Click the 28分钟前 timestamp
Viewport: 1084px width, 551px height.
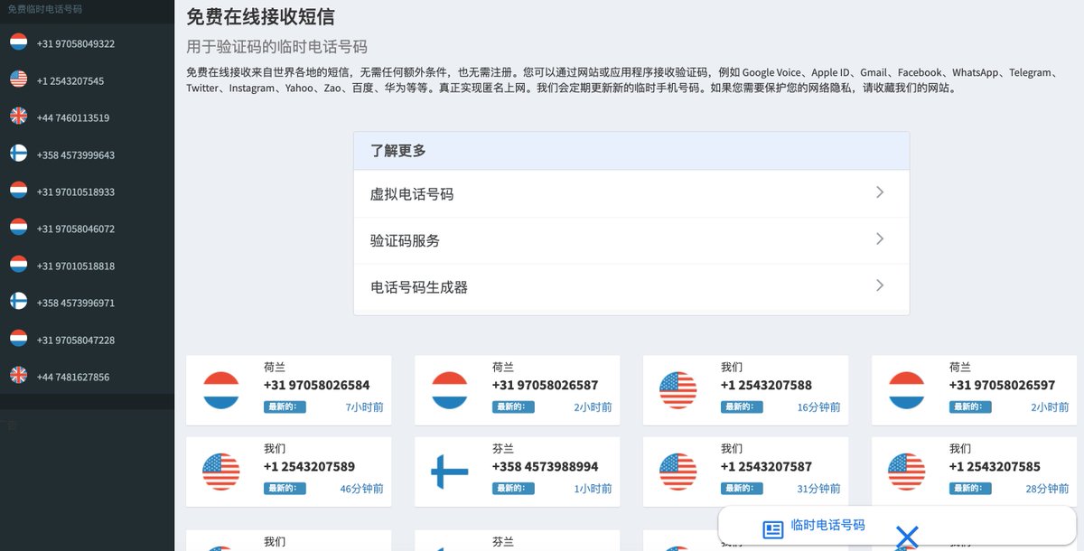(1047, 489)
